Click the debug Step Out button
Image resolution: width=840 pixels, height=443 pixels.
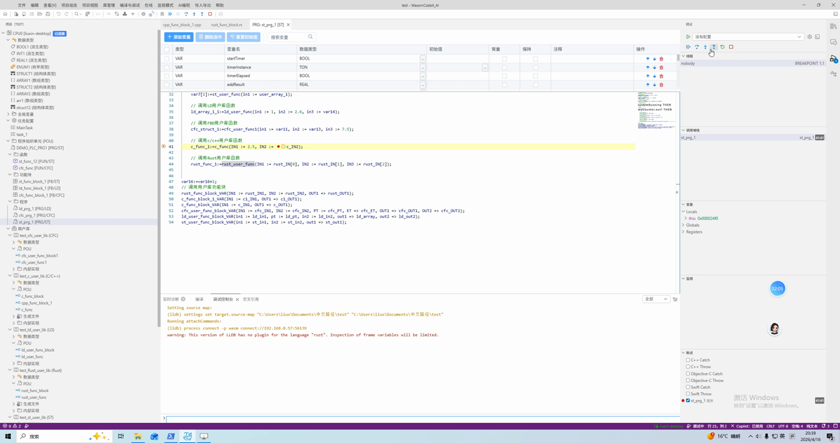tap(714, 47)
